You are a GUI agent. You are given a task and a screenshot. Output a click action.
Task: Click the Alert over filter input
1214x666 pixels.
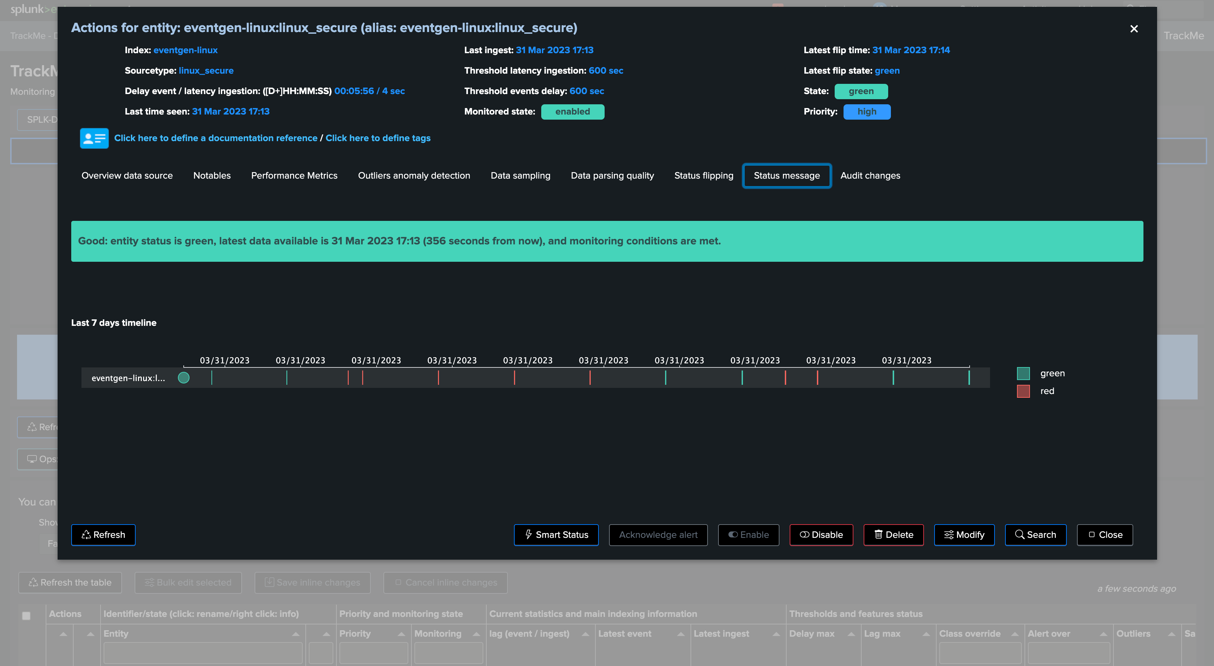pyautogui.click(x=1069, y=653)
